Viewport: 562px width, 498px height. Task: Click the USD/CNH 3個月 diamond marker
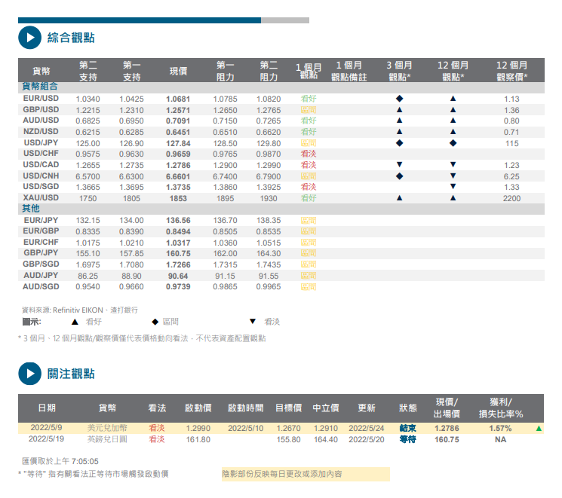click(x=399, y=176)
